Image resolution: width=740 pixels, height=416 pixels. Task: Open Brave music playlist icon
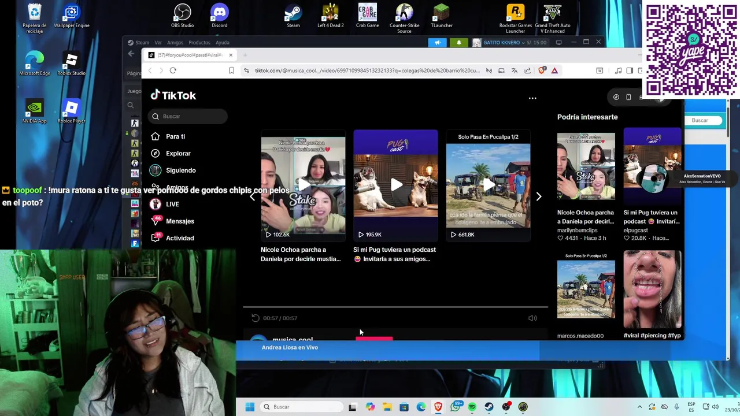pos(618,70)
